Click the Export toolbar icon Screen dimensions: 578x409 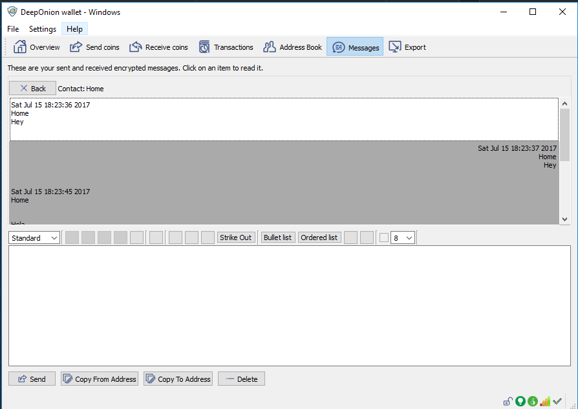[x=395, y=47]
